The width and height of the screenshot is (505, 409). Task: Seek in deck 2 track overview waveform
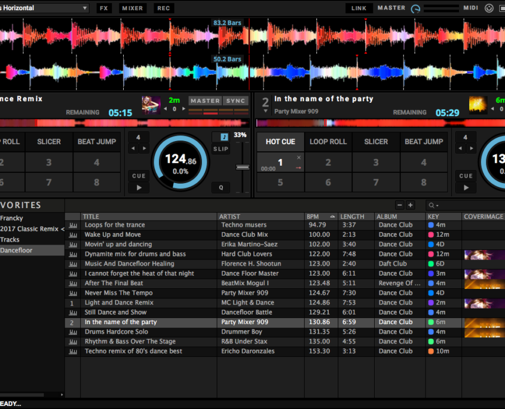[x=381, y=123]
